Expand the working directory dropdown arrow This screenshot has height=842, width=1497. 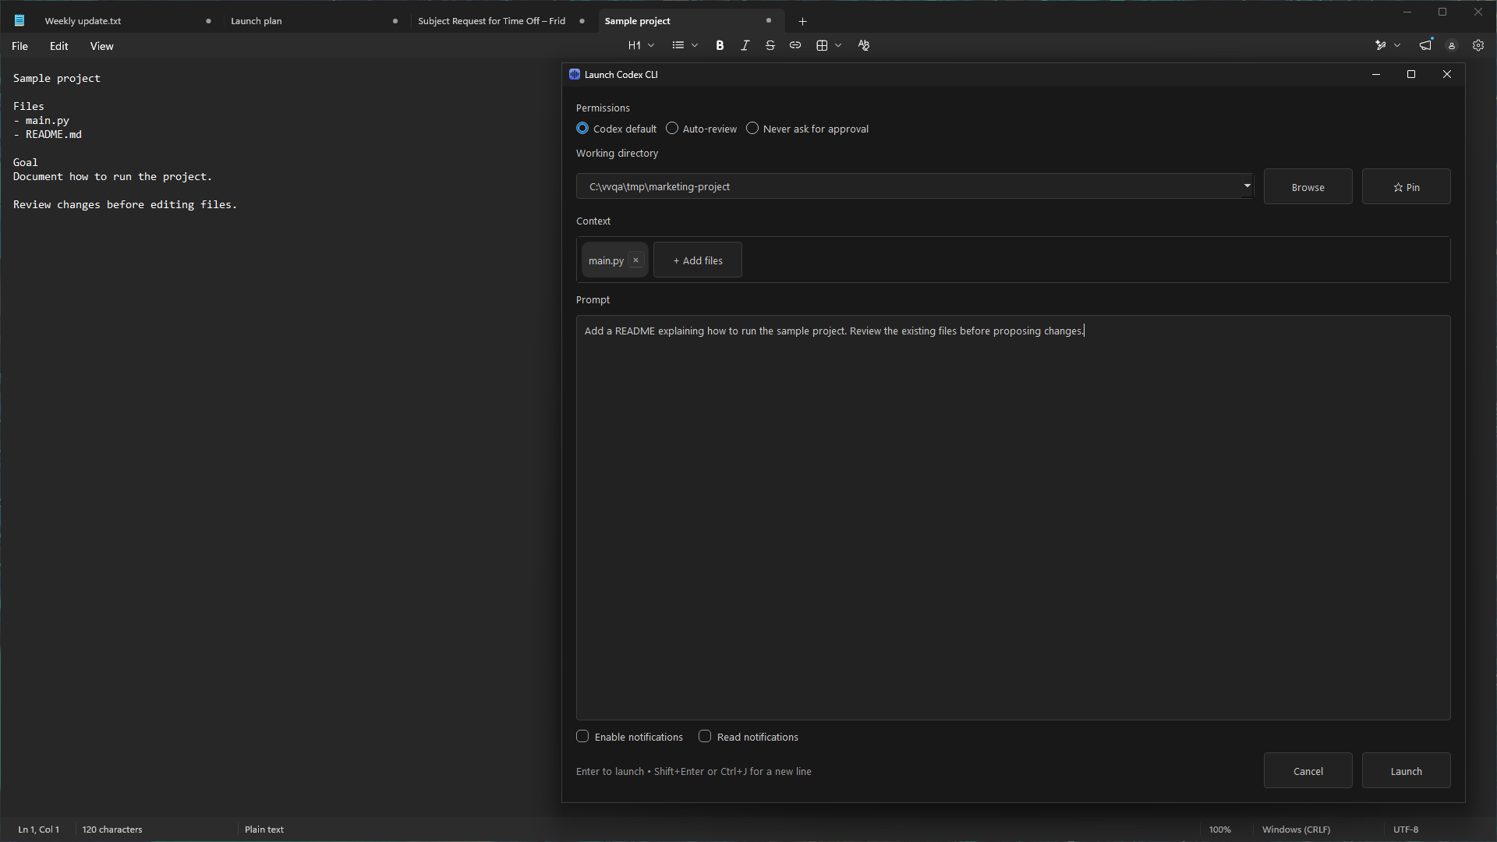pyautogui.click(x=1247, y=186)
